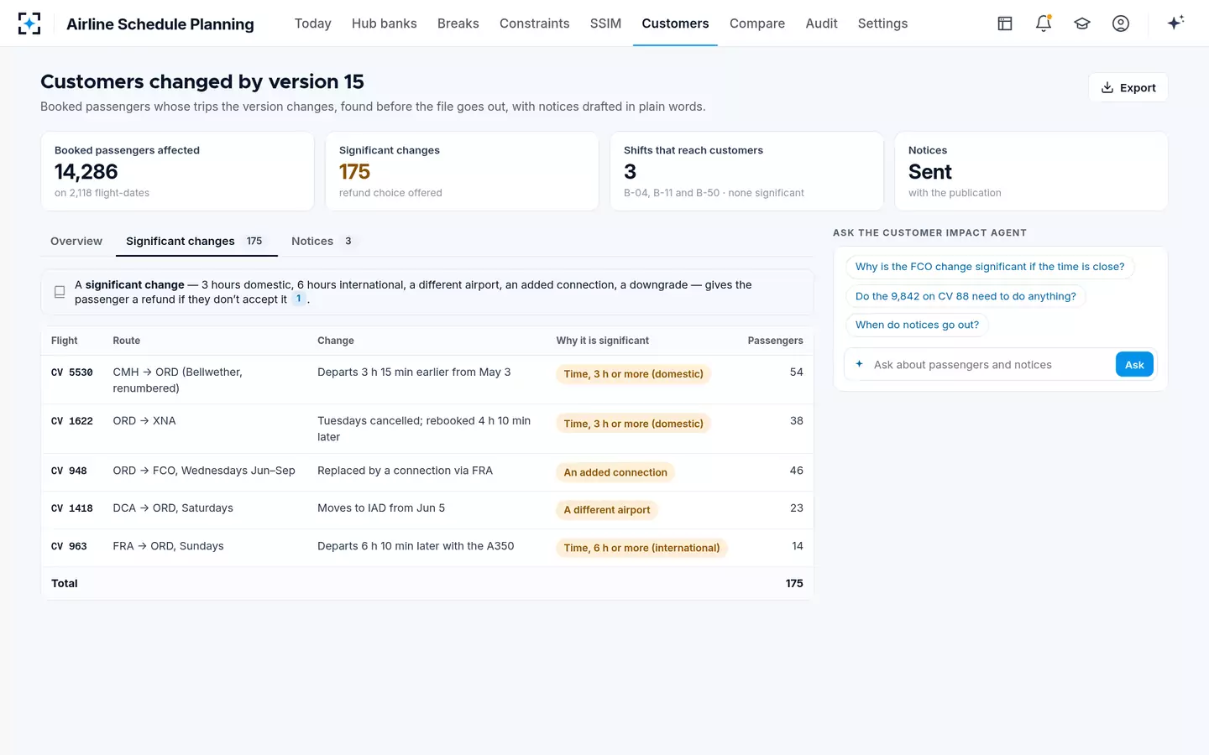Viewport: 1209px width, 755px height.
Task: Click the Export button
Action: point(1128,87)
